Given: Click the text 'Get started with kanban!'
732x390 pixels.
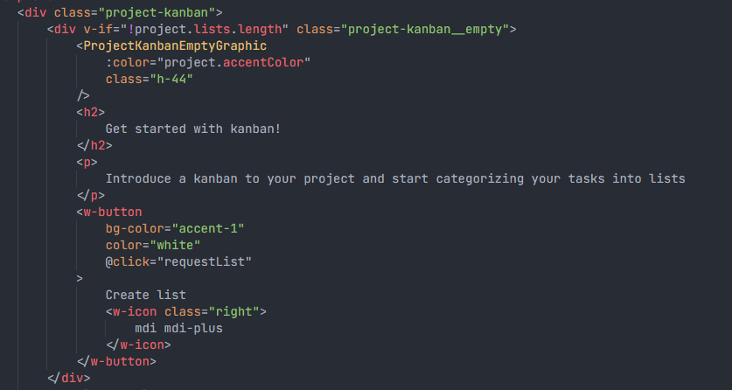Looking at the screenshot, I should [193, 129].
